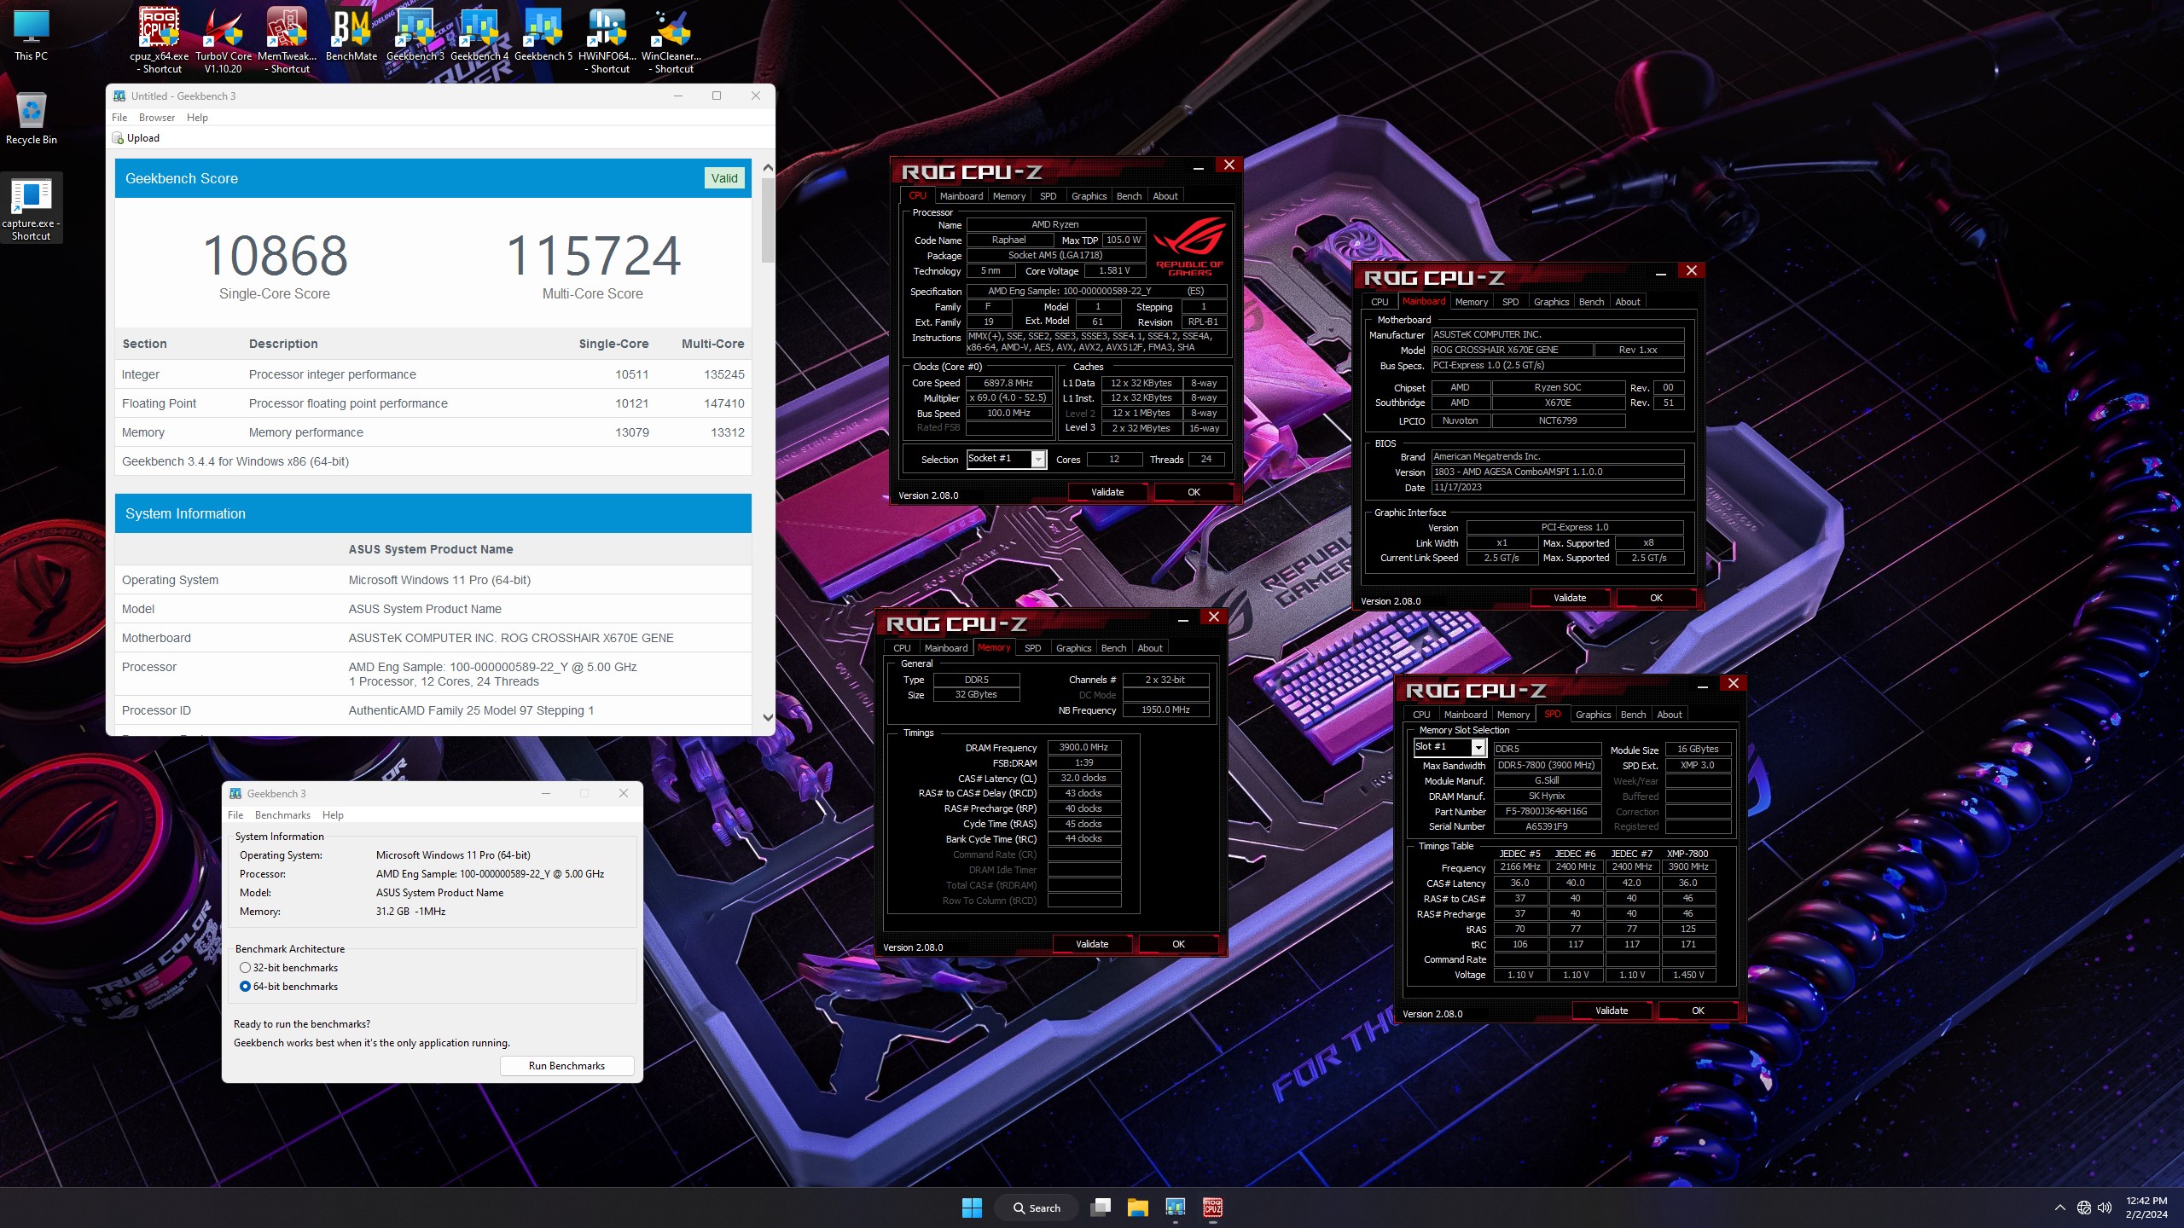This screenshot has width=2184, height=1228.
Task: Switch to Mainboard tab in CPU tab window
Action: [x=961, y=196]
